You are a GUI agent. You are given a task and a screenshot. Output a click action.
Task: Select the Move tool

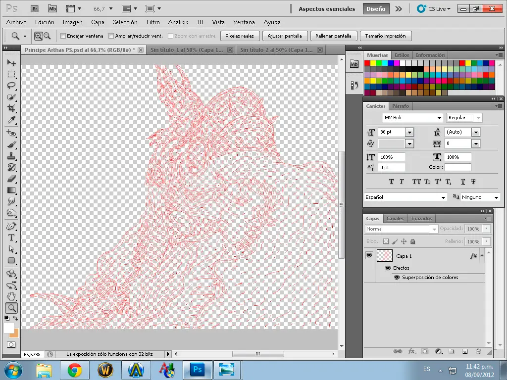[x=11, y=63]
